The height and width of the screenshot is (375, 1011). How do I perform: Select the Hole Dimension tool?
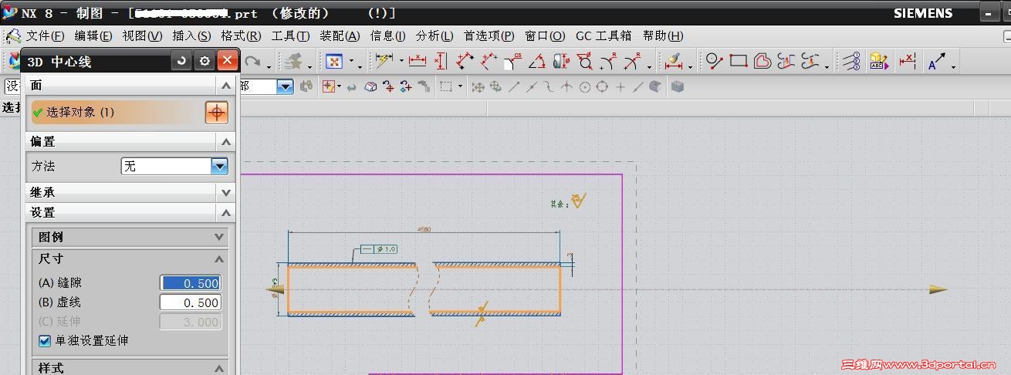[x=585, y=61]
